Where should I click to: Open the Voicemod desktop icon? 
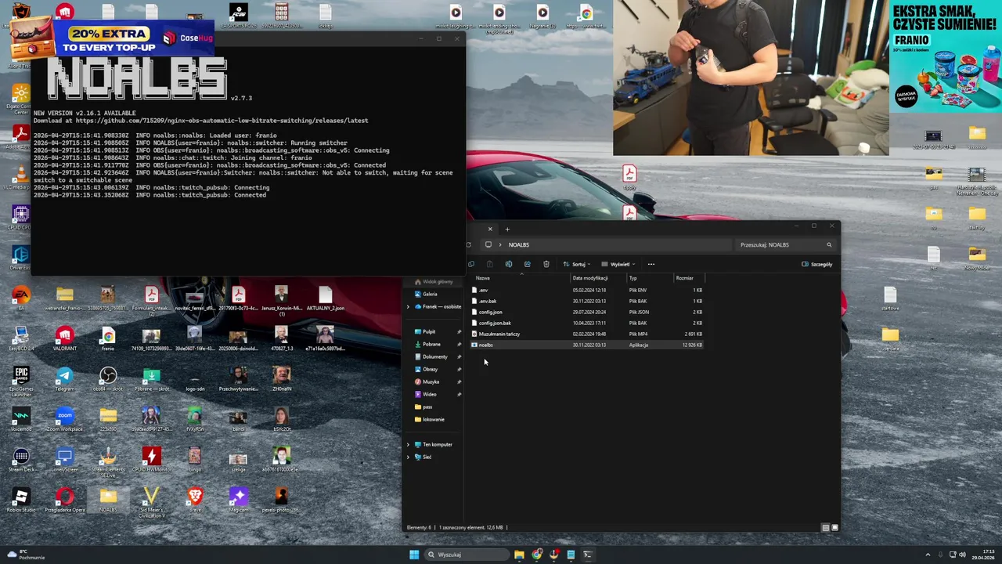[20, 419]
